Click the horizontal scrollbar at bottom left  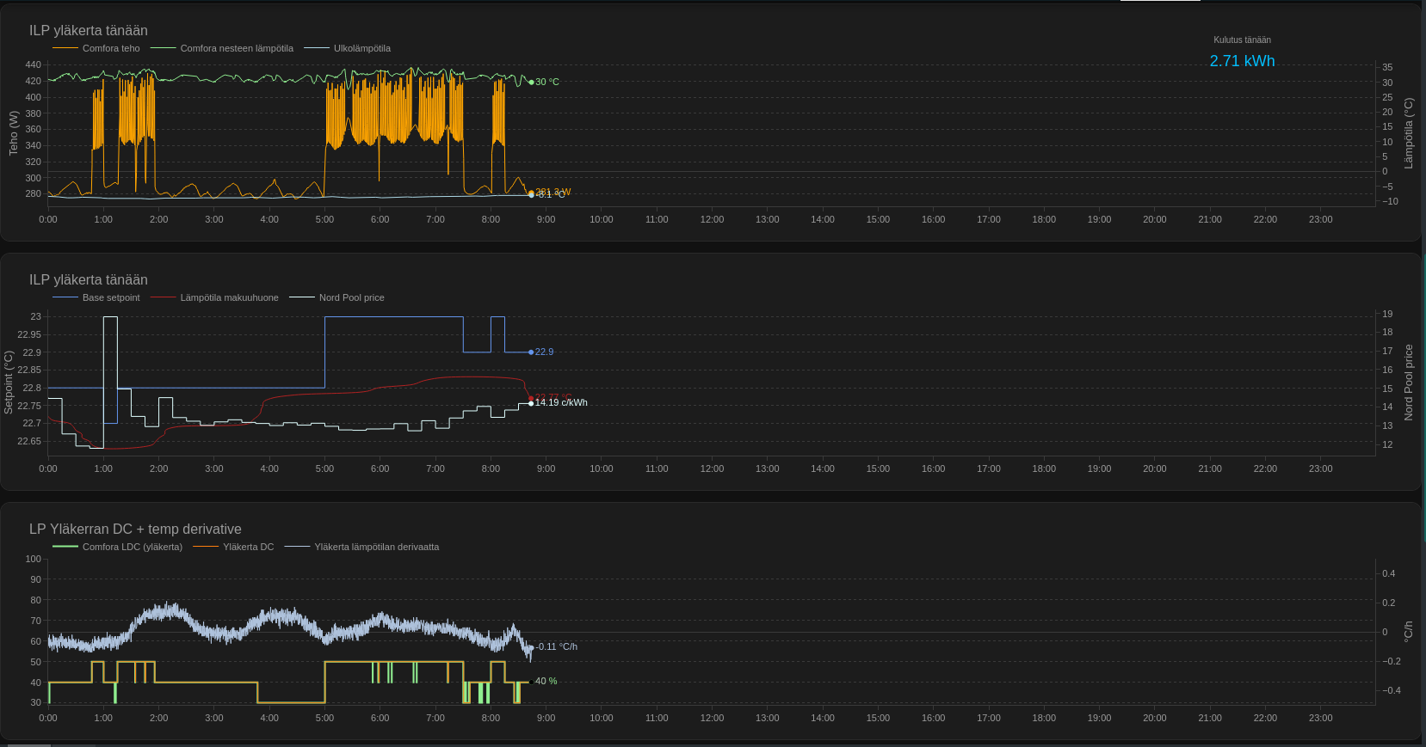pos(26,744)
